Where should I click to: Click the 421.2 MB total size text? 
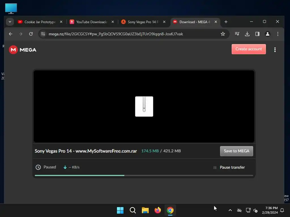(x=172, y=151)
